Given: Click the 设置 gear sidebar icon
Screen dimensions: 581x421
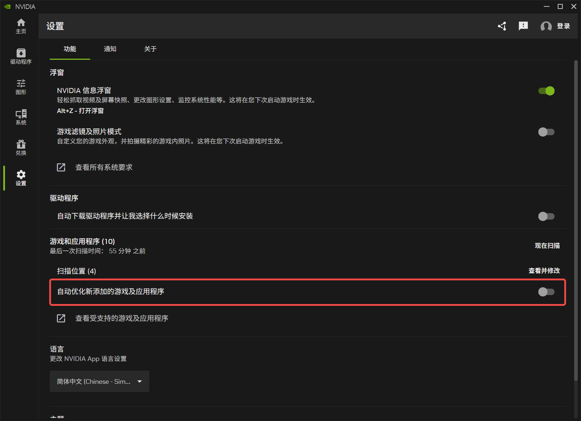Looking at the screenshot, I should tap(21, 178).
